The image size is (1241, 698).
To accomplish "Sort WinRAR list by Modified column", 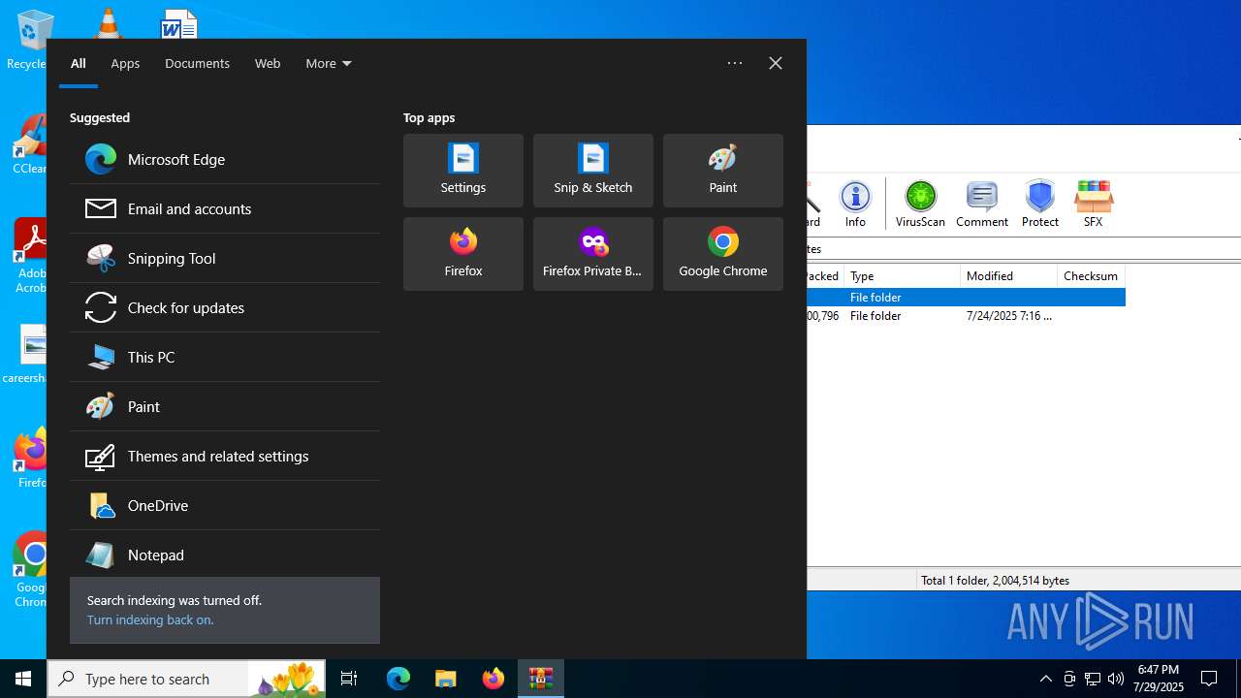I will pyautogui.click(x=1009, y=276).
